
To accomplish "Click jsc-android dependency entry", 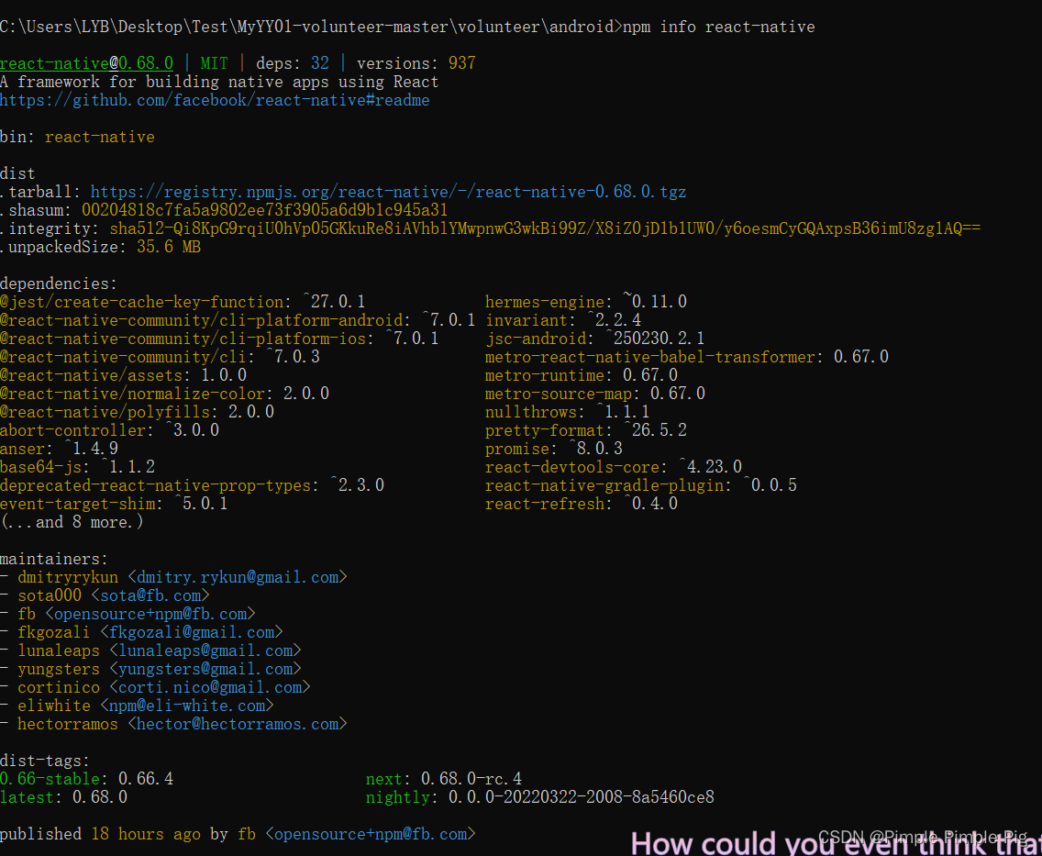I will tap(594, 339).
